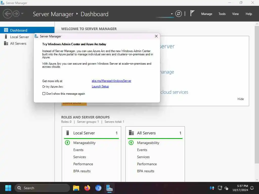
Task: Open the Tools menu
Action: point(222,14)
